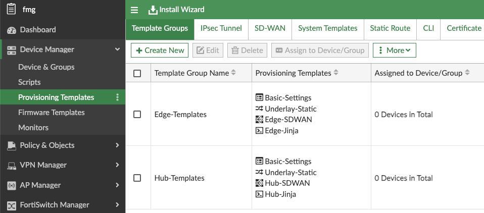Collapse the Device Manager section chevron

click(117, 49)
